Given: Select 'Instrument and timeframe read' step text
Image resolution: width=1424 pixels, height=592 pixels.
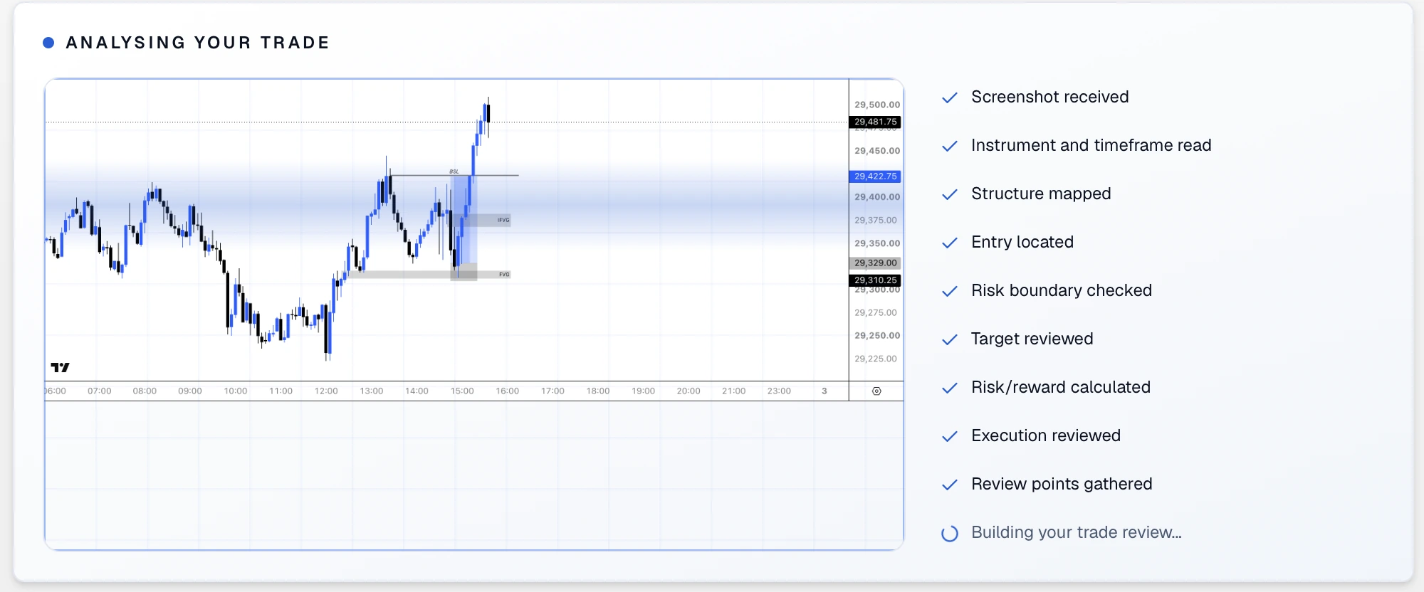Looking at the screenshot, I should click(x=1091, y=145).
